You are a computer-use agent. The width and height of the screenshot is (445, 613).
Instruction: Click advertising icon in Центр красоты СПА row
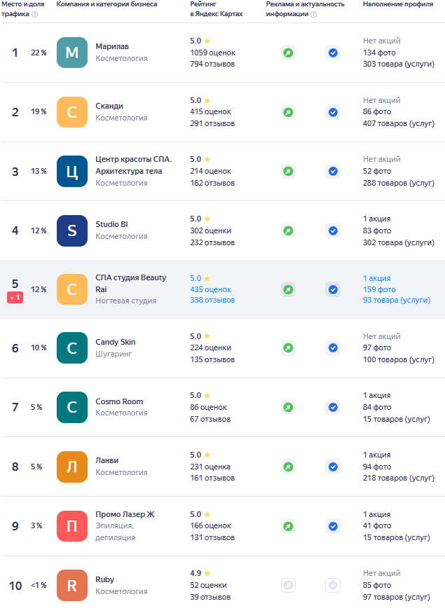tap(288, 171)
